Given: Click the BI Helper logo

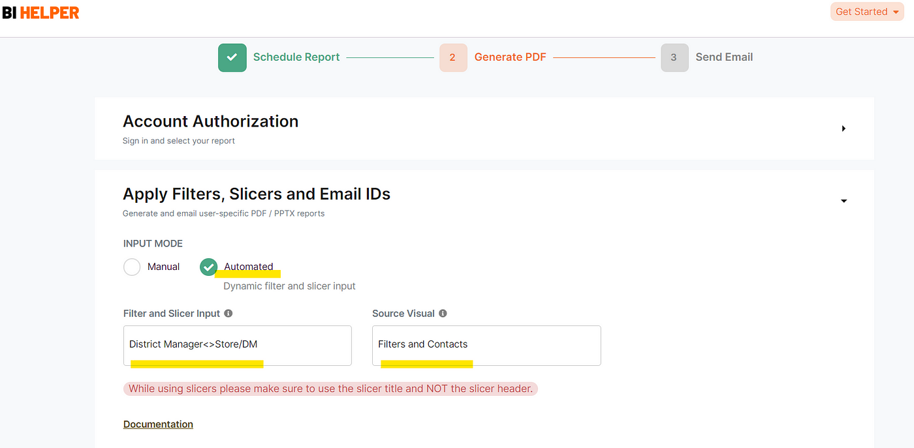Looking at the screenshot, I should 40,12.
